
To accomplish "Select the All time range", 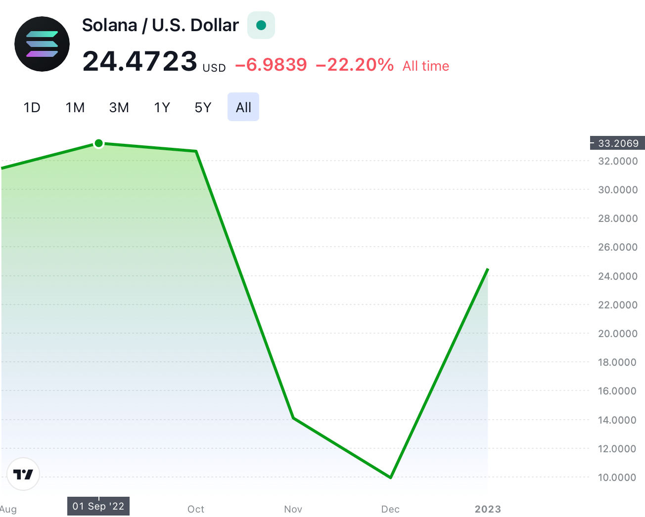I will (x=243, y=107).
